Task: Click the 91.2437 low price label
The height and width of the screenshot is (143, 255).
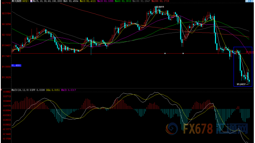Action: pos(241,84)
